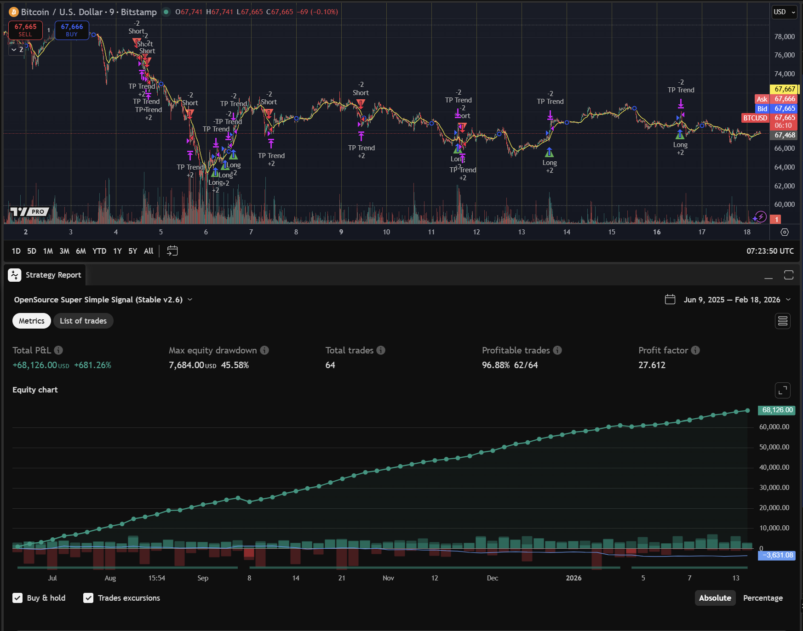
Task: Switch equity chart to Percentage mode
Action: [763, 598]
